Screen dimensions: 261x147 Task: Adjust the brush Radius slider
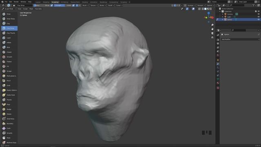42,5
